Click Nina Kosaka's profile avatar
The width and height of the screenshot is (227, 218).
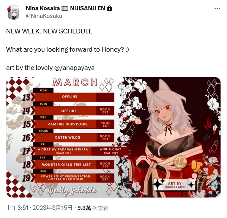coord(13,12)
